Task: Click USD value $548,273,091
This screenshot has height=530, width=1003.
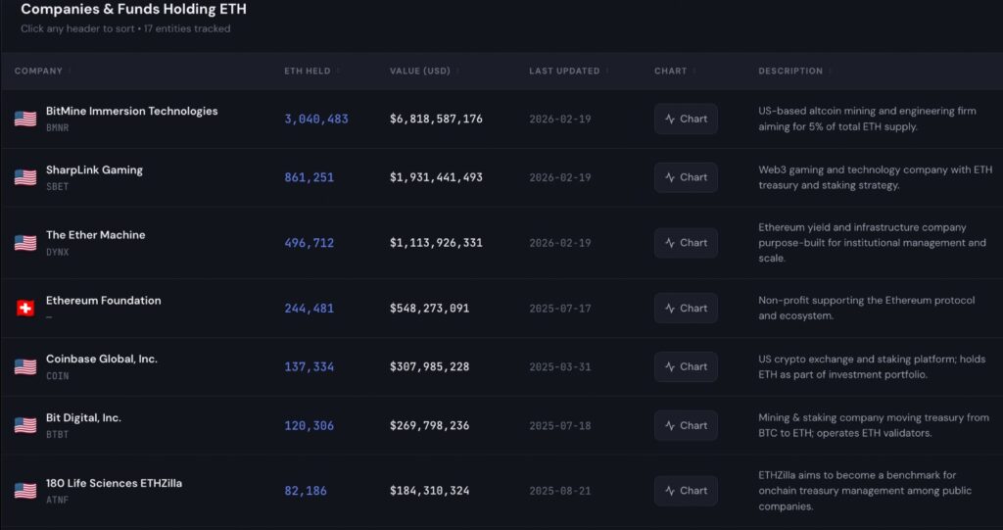Action: click(429, 308)
